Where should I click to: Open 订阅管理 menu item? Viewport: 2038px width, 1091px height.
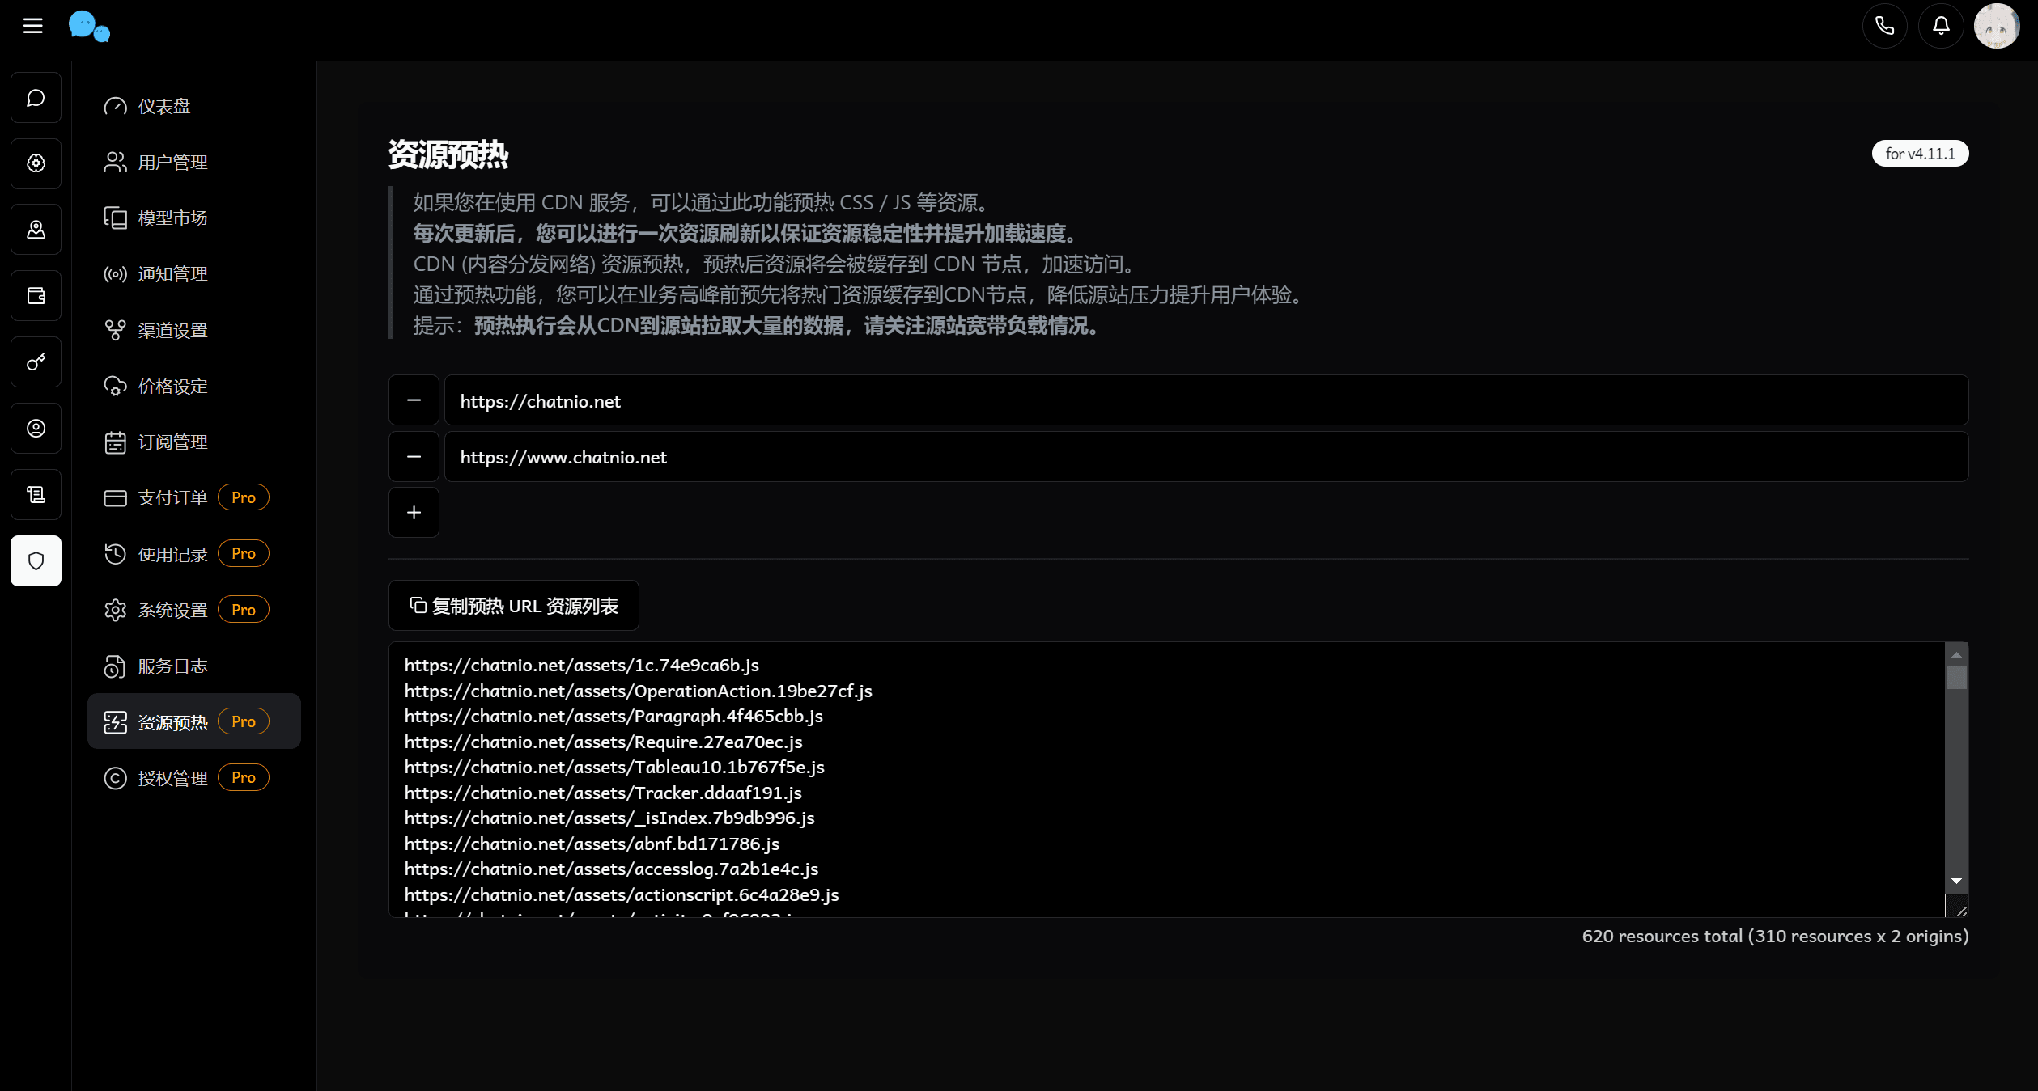click(194, 442)
